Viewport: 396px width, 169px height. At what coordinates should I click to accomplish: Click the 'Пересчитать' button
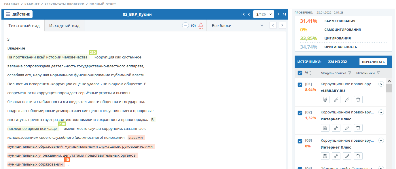[x=373, y=62]
